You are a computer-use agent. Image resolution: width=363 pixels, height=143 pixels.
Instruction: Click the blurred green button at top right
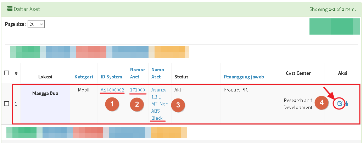point(334,26)
